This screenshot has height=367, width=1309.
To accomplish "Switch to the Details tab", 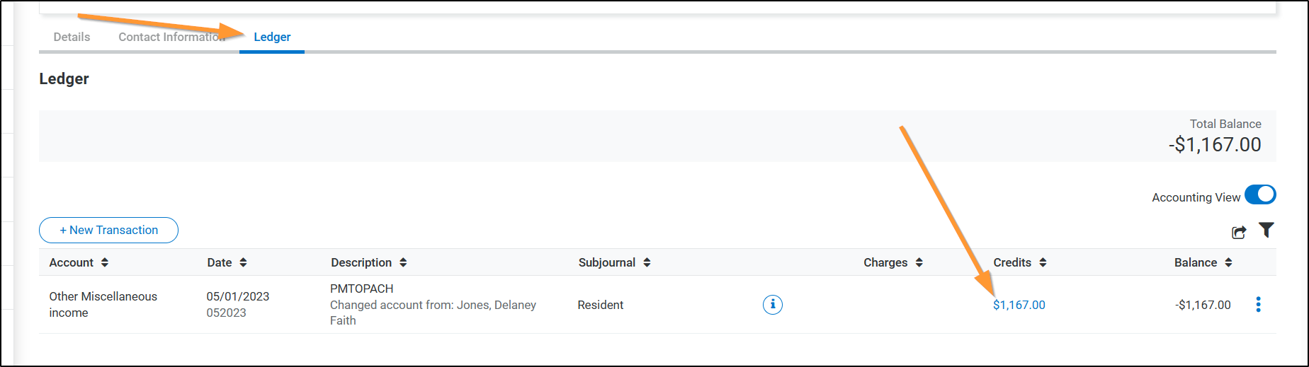I will point(72,37).
